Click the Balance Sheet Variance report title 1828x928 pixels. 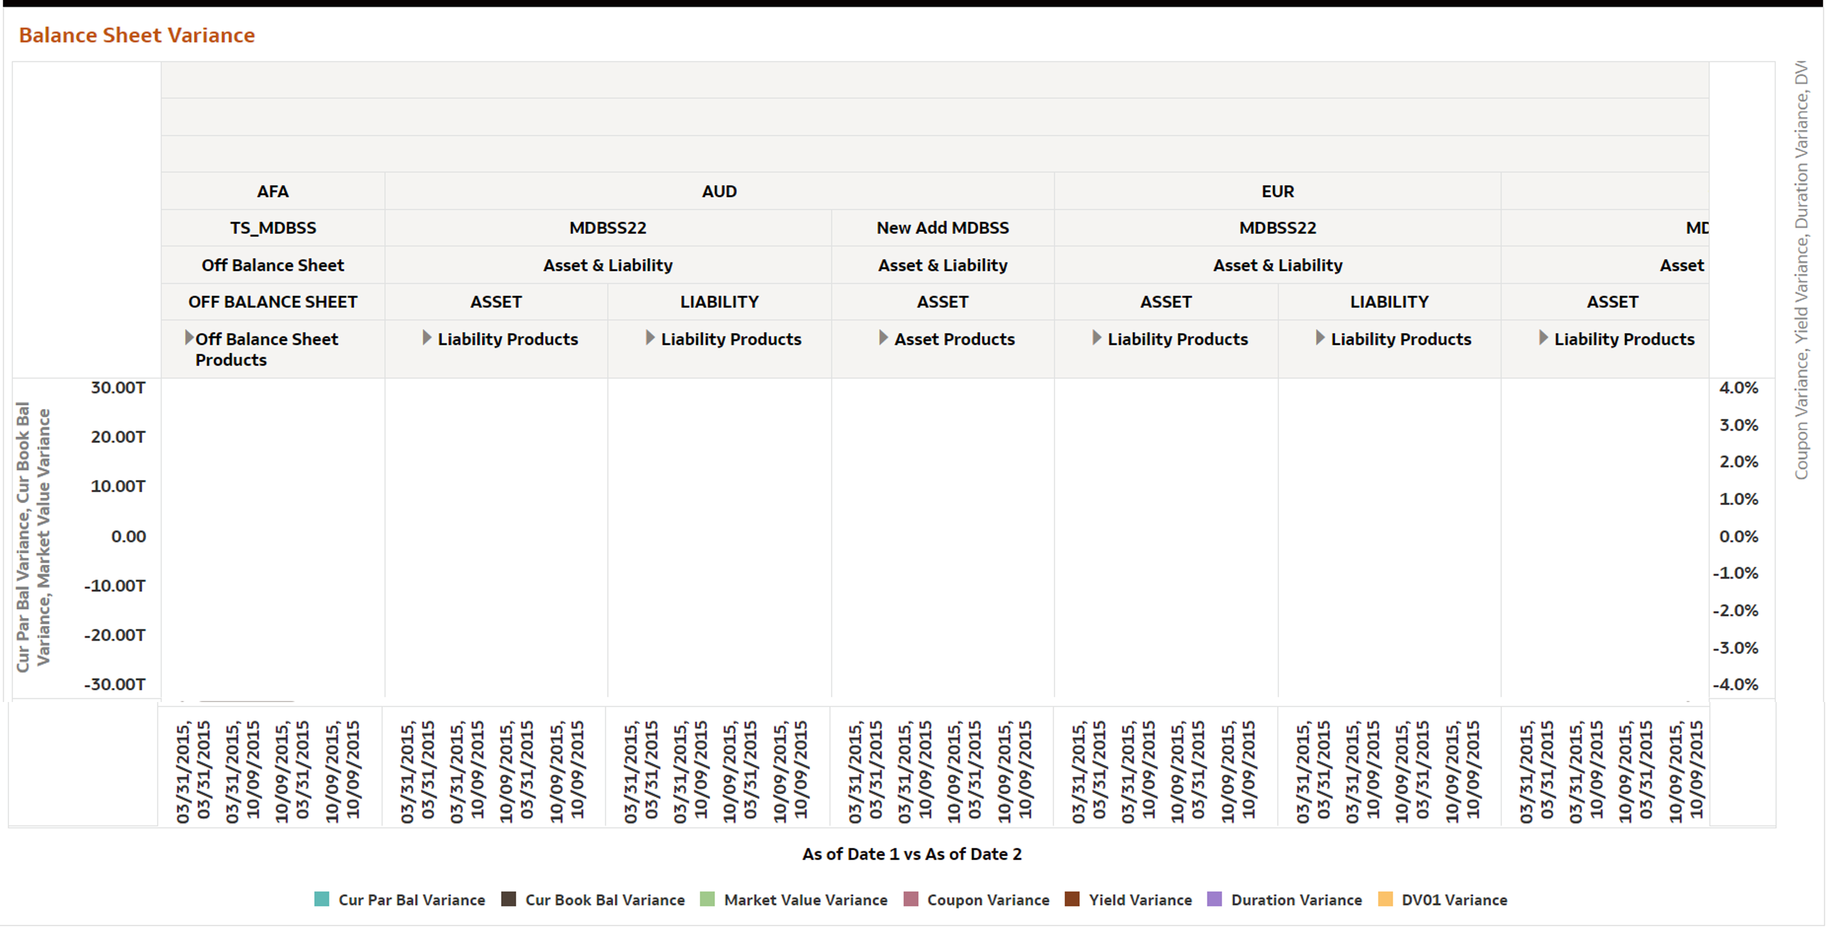137,35
